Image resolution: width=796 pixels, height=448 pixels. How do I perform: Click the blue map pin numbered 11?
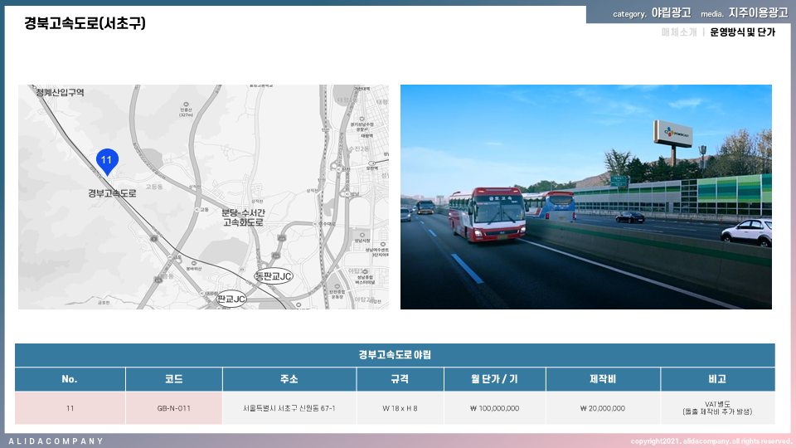[x=106, y=160]
